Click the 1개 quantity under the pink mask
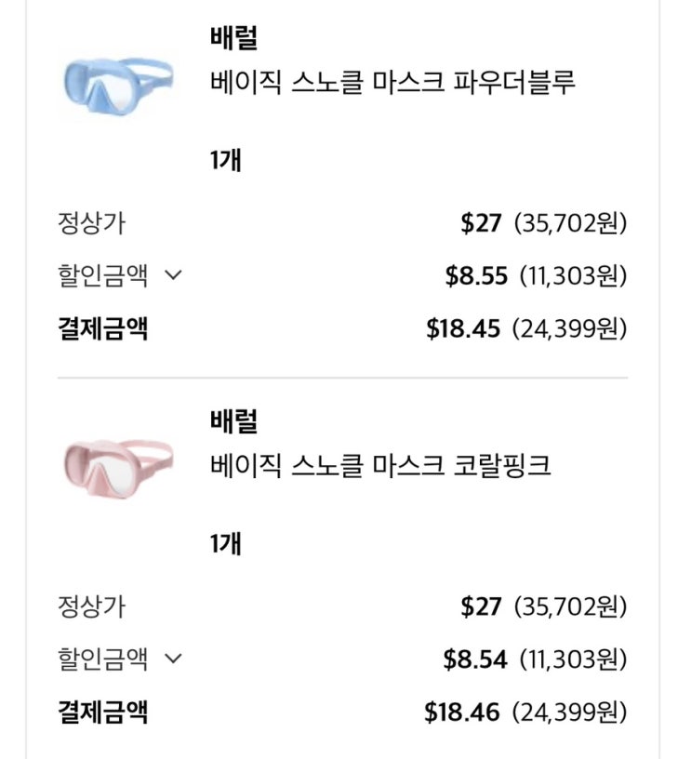Viewport: 691px width, 759px height. pyautogui.click(x=225, y=544)
